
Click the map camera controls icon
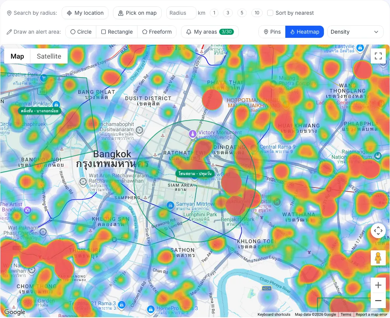coord(378,231)
